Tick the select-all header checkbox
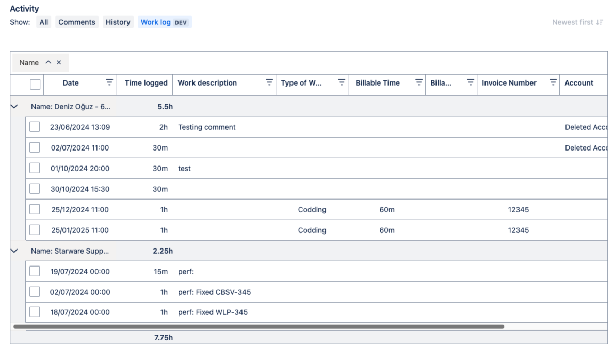The image size is (614, 349). 35,84
